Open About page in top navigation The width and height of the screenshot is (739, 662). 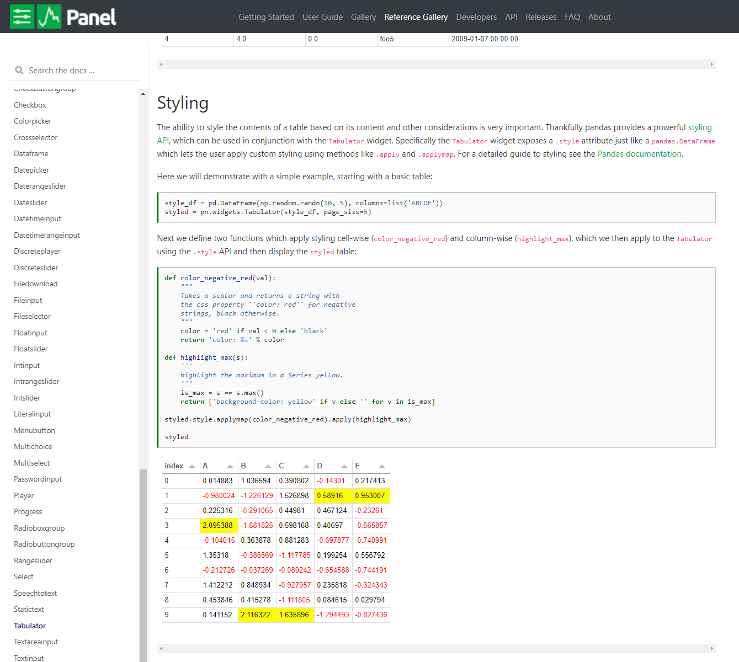(599, 17)
